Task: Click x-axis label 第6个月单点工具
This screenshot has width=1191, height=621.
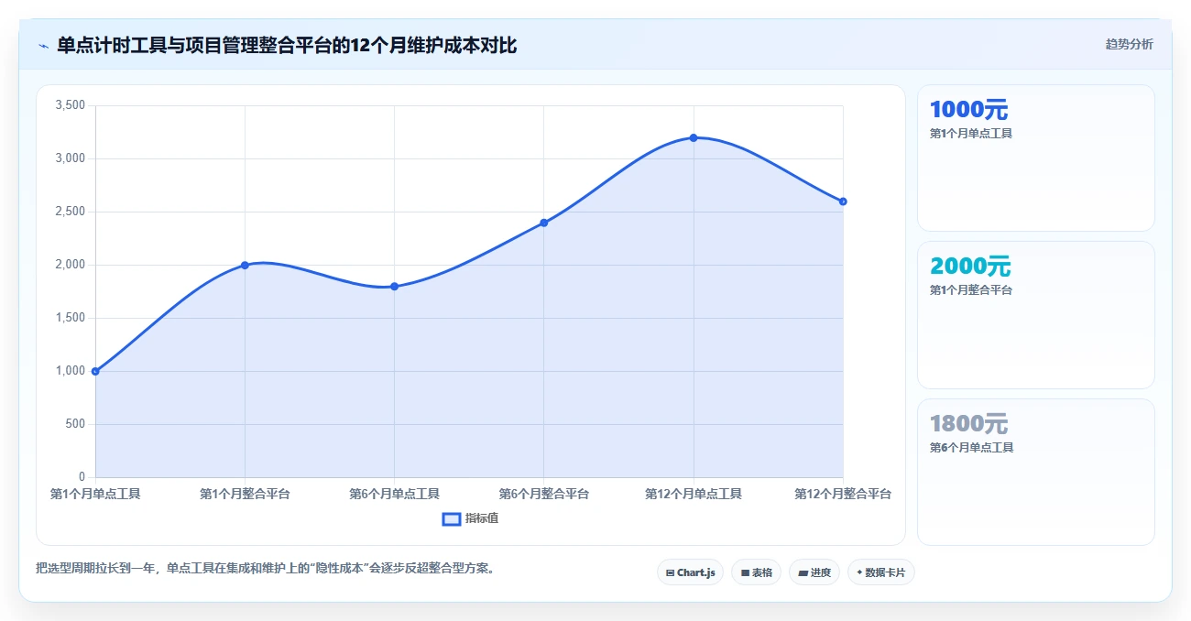Action: [394, 494]
